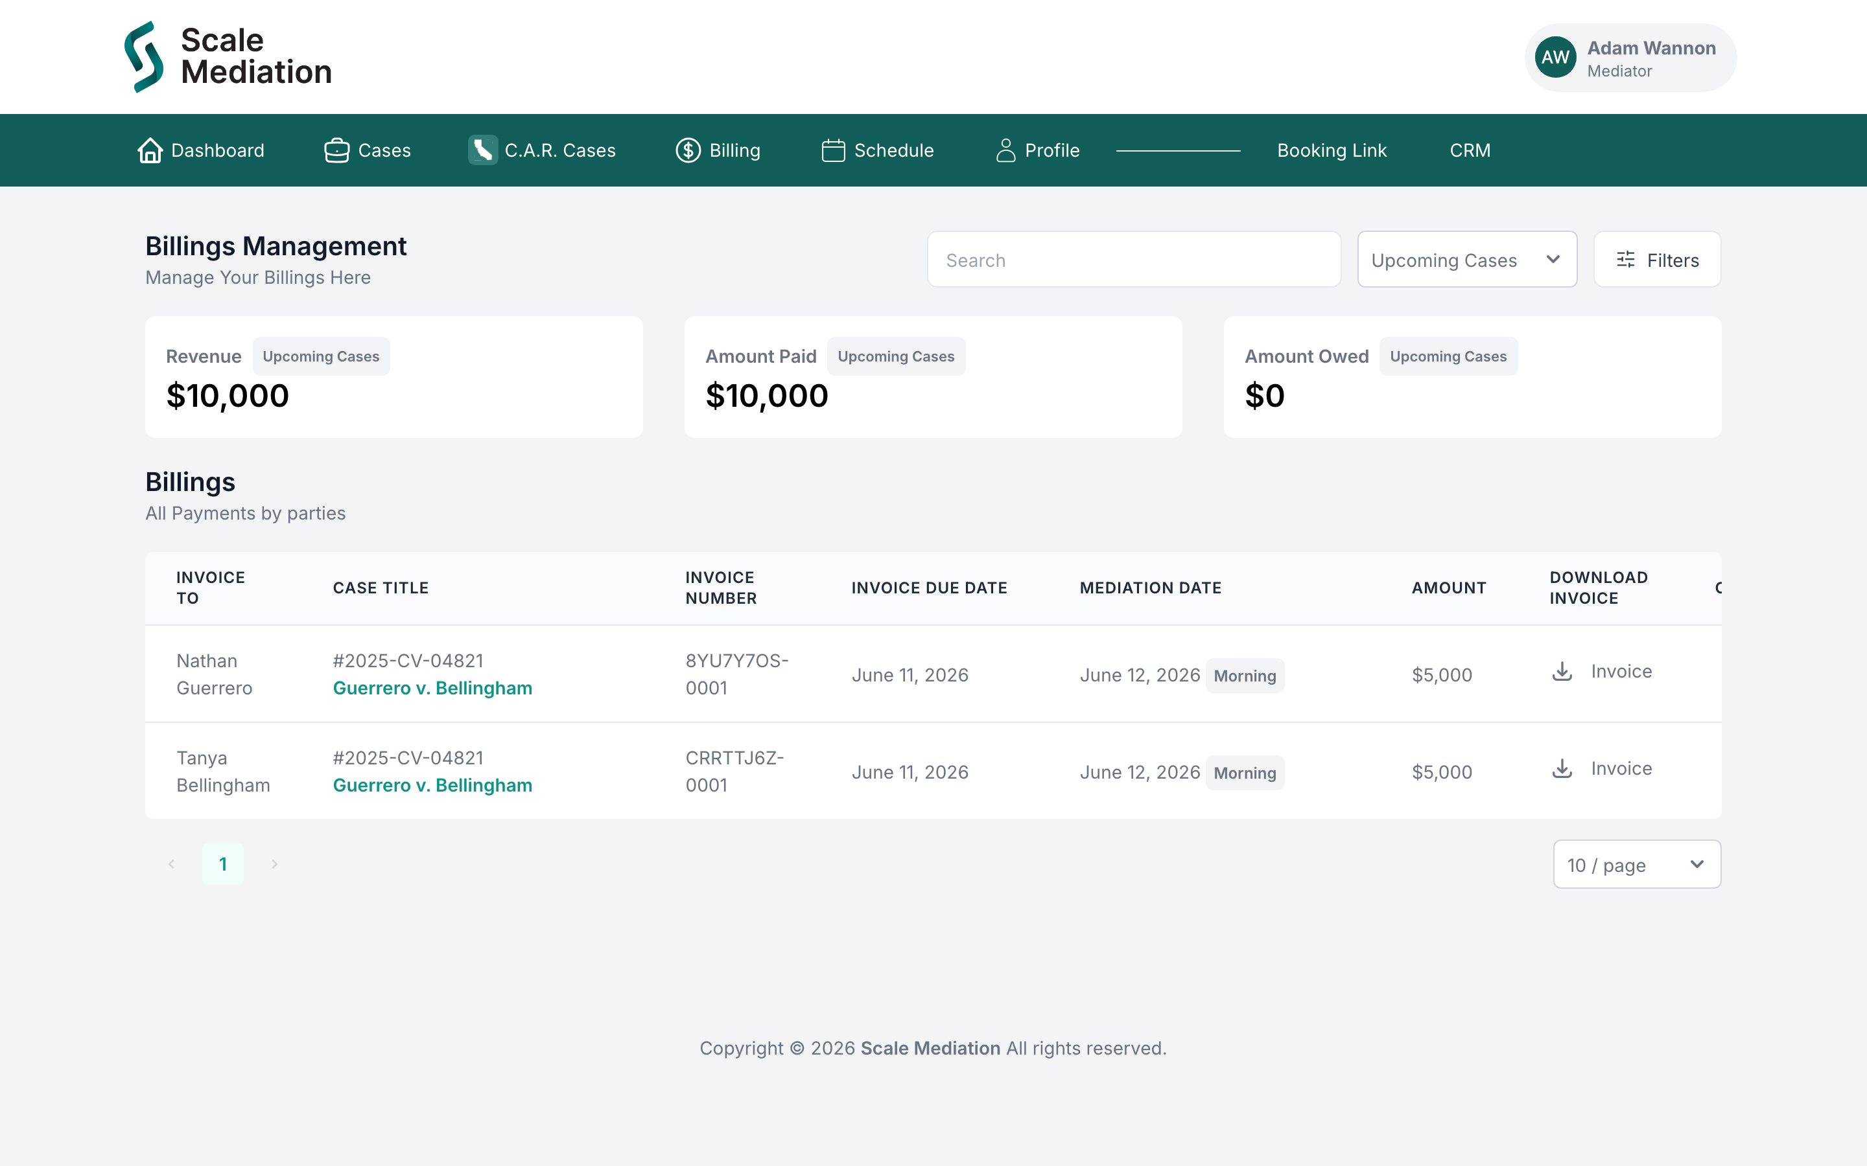Image resolution: width=1867 pixels, height=1166 pixels.
Task: Select page 1 in pagination
Action: [x=223, y=863]
